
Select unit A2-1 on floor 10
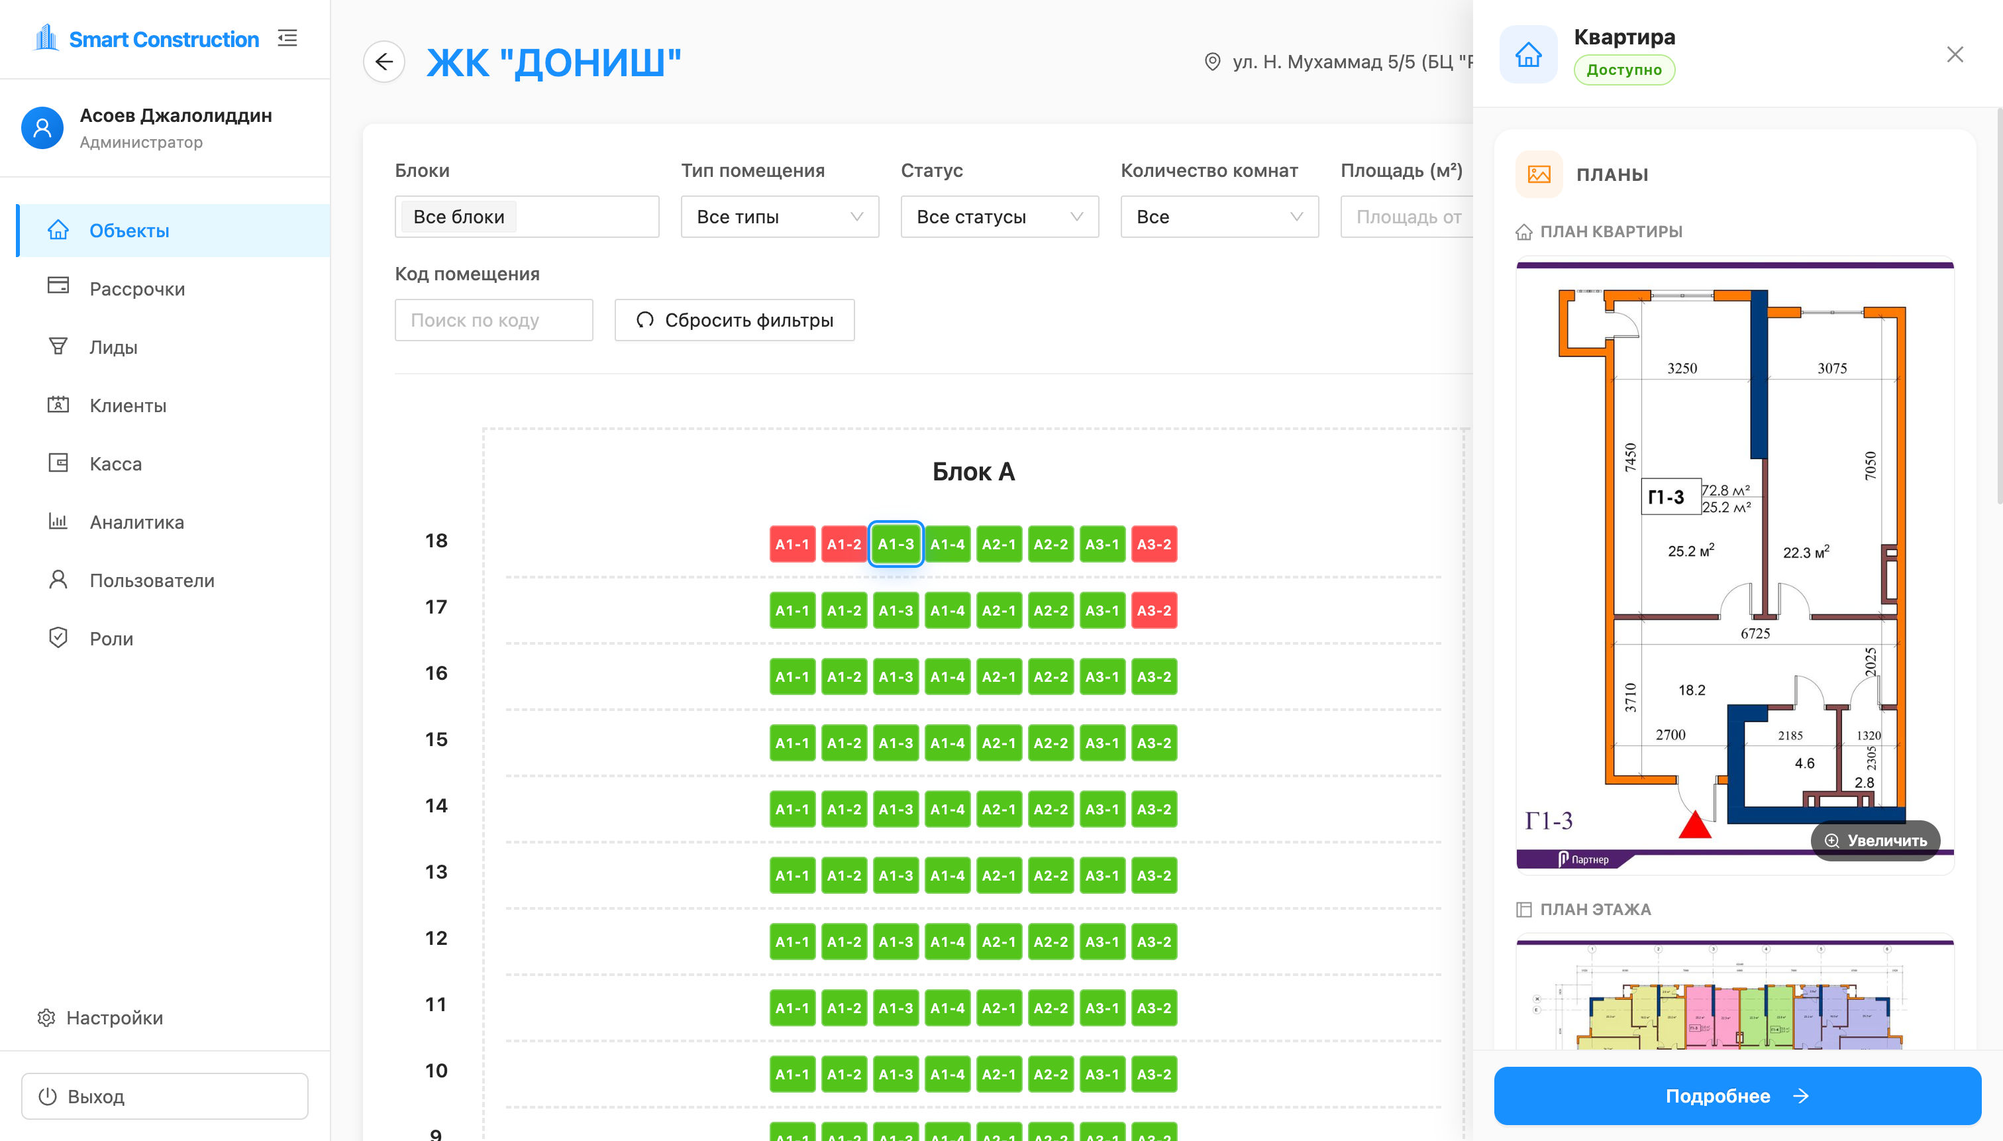pos(999,1073)
